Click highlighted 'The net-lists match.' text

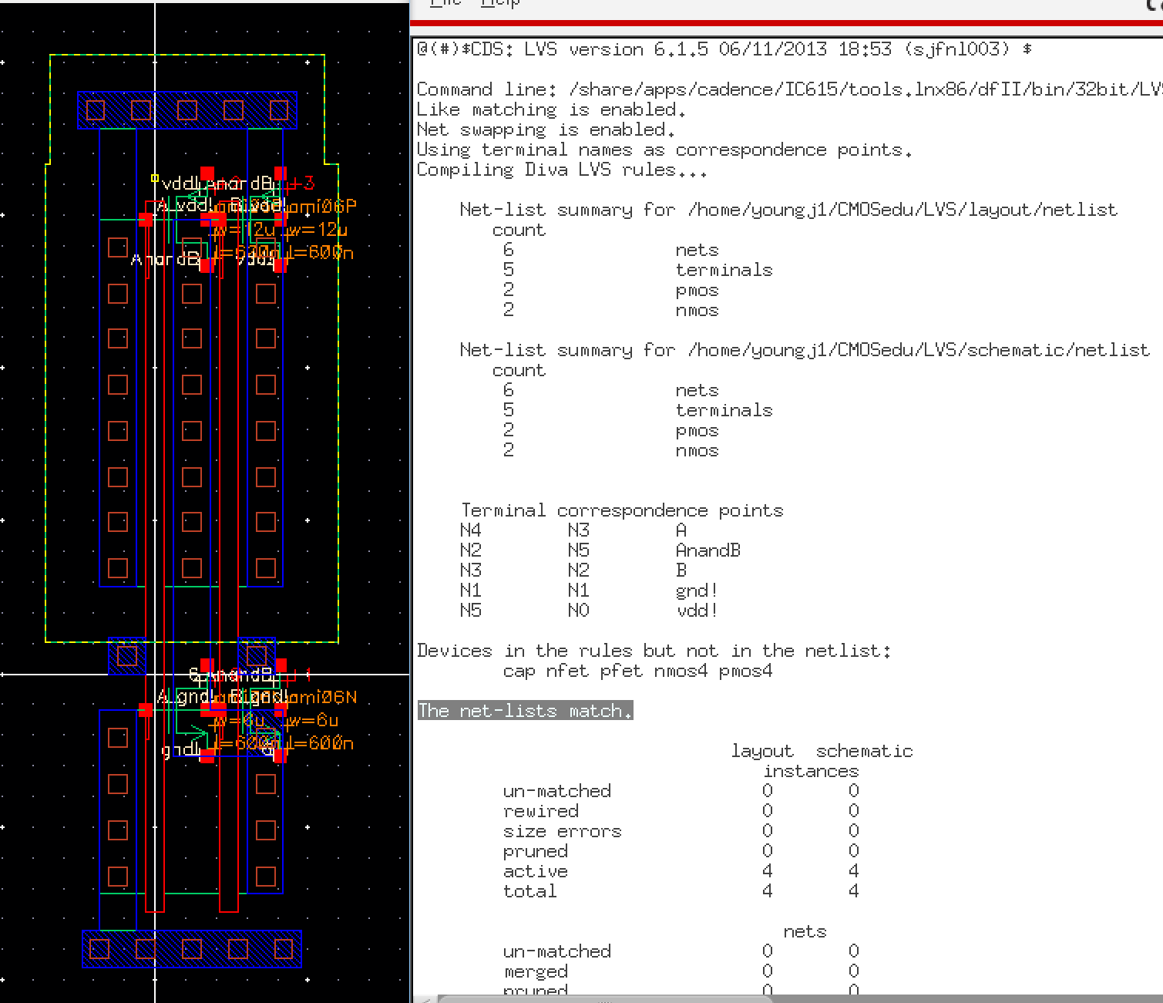(x=525, y=711)
